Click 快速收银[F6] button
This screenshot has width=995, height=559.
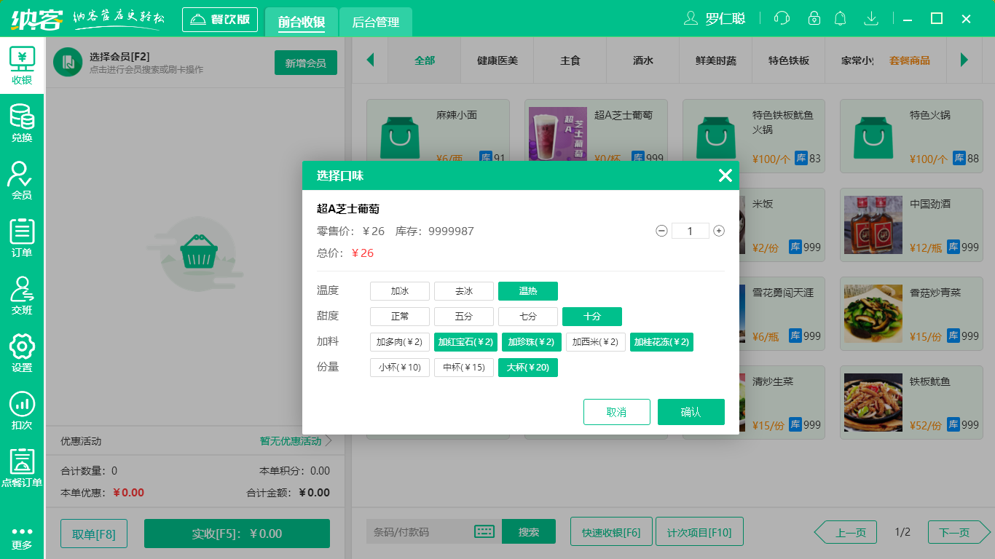tap(611, 531)
